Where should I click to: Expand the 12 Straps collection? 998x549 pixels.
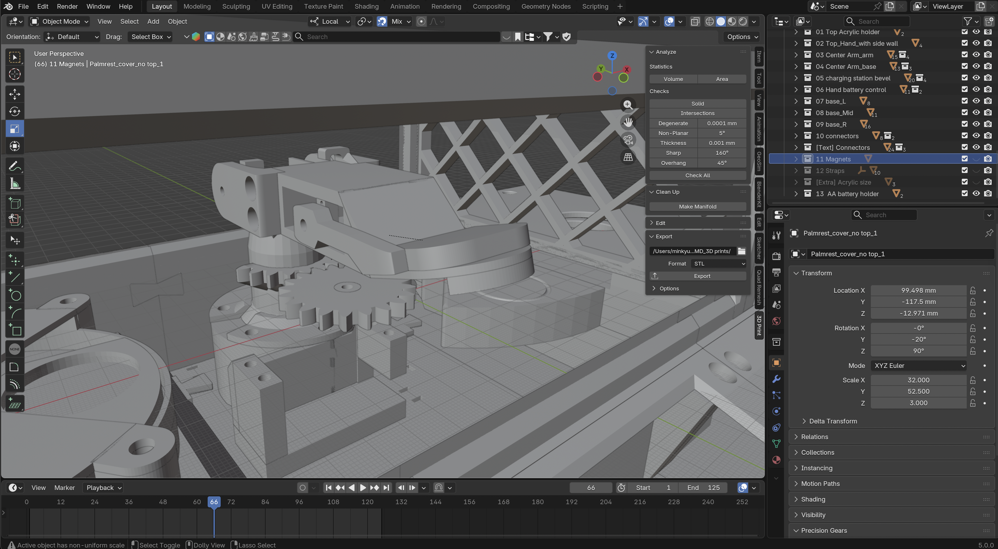(x=796, y=171)
